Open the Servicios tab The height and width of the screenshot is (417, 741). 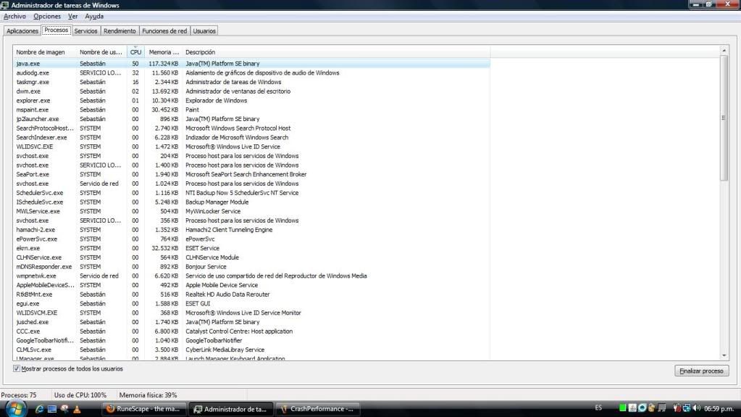85,31
